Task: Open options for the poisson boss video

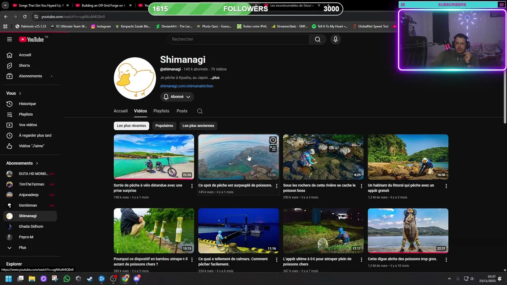Action: pos(361,186)
